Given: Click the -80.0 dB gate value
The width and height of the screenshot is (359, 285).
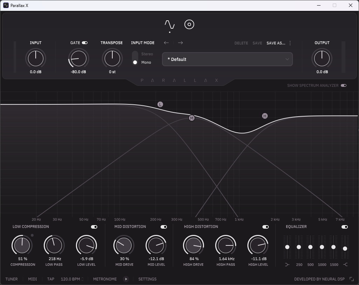Looking at the screenshot, I should click(x=78, y=72).
